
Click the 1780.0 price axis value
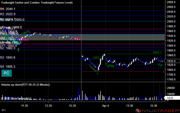(171, 74)
